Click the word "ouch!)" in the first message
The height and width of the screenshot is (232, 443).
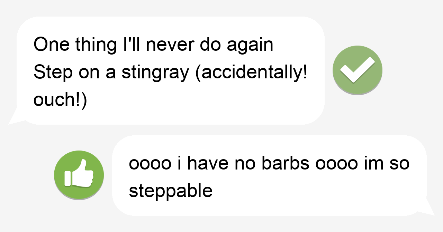tap(60, 100)
